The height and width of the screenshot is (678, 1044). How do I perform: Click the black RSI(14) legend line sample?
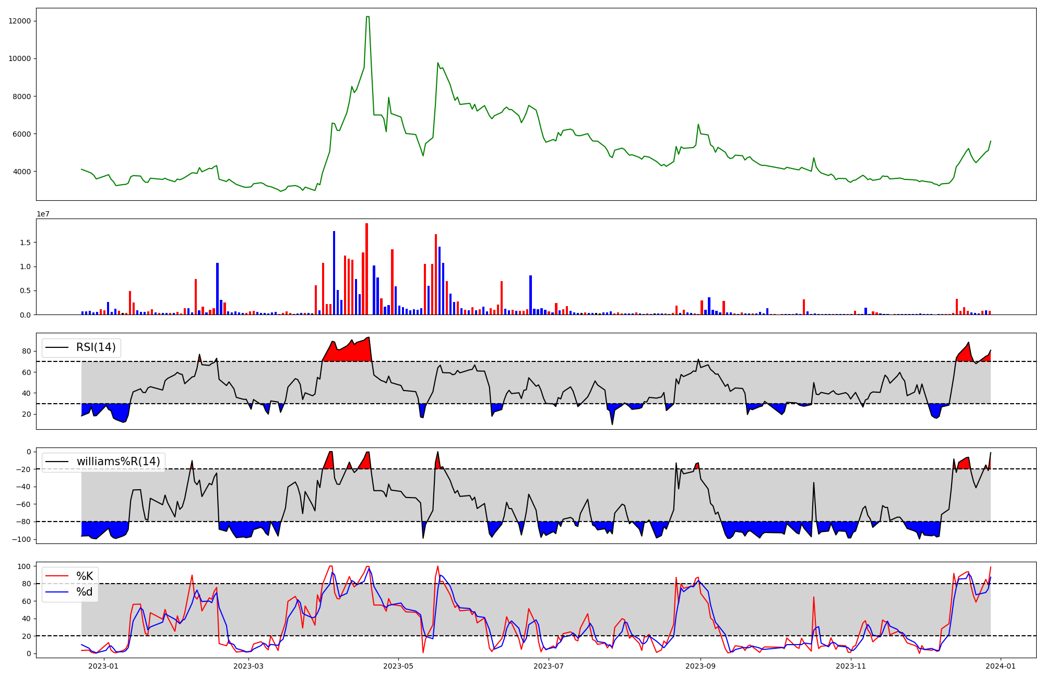pos(57,347)
